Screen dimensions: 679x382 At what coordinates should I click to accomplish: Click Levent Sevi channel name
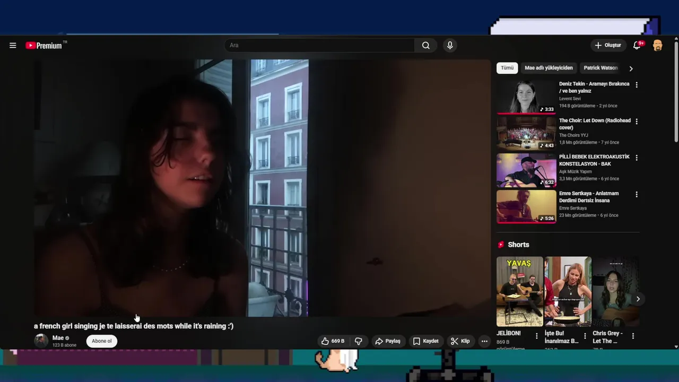[570, 99]
